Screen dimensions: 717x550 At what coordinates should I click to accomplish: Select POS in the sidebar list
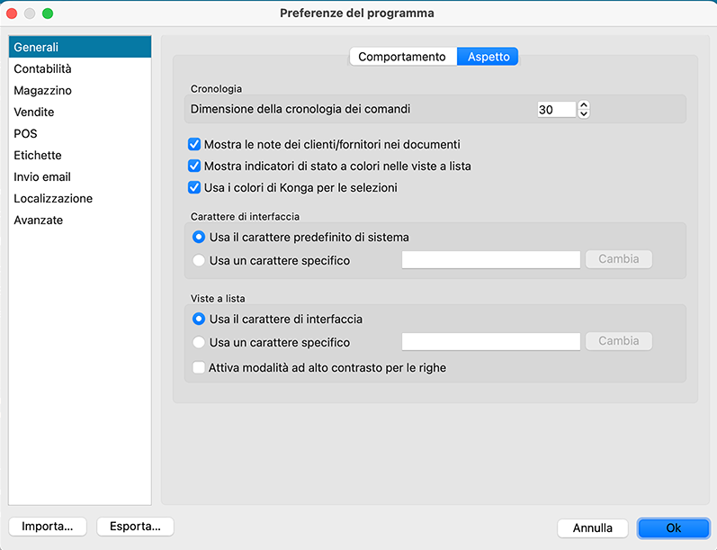tap(25, 133)
